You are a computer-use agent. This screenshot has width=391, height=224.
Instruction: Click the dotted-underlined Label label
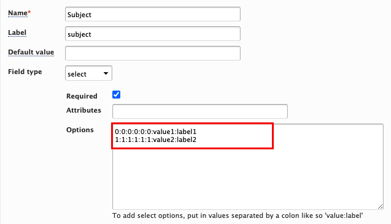tap(17, 32)
